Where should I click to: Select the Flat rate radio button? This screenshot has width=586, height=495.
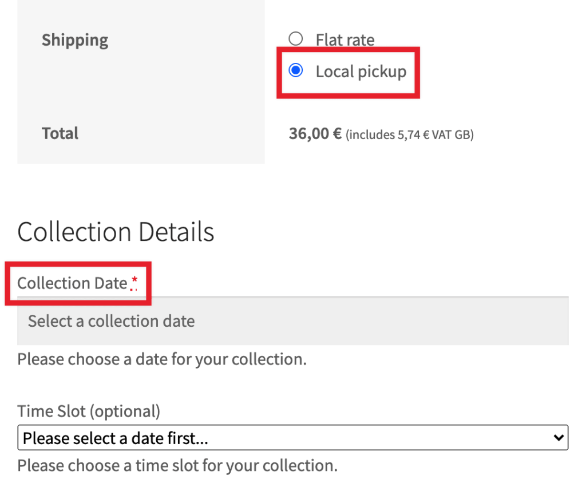[x=295, y=39]
